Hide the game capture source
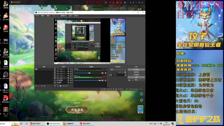 [68, 82]
